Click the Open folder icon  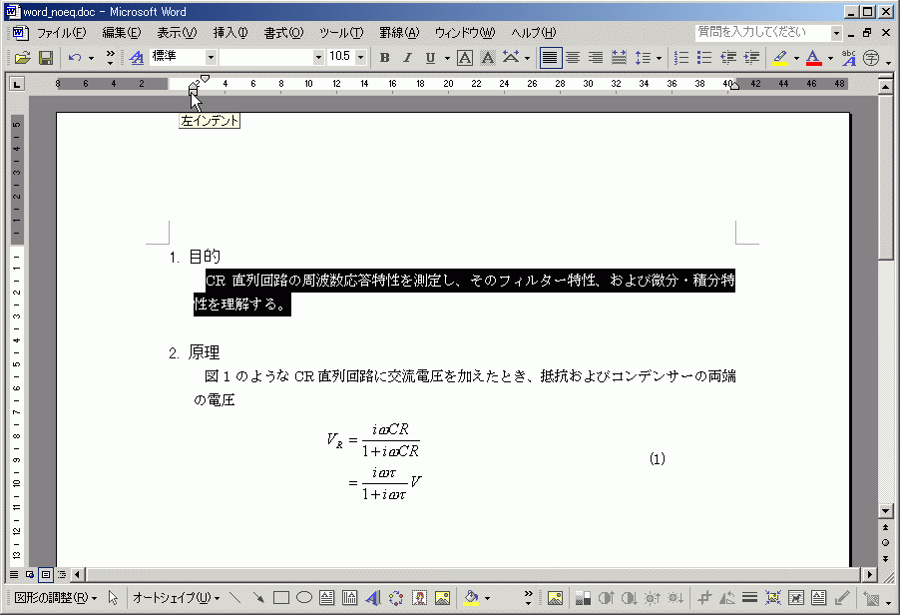tap(21, 58)
